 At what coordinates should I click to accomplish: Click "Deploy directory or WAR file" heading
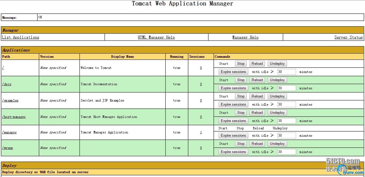point(45,172)
